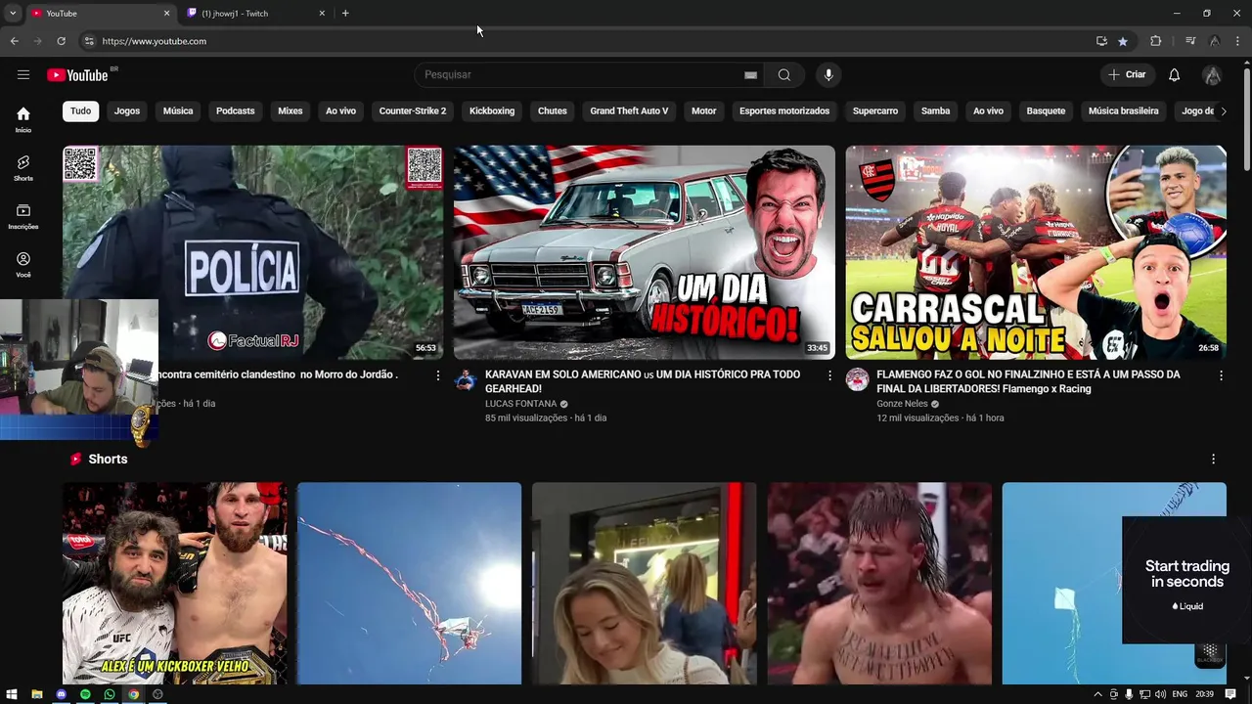Select the Jogos filter chip

coord(127,111)
